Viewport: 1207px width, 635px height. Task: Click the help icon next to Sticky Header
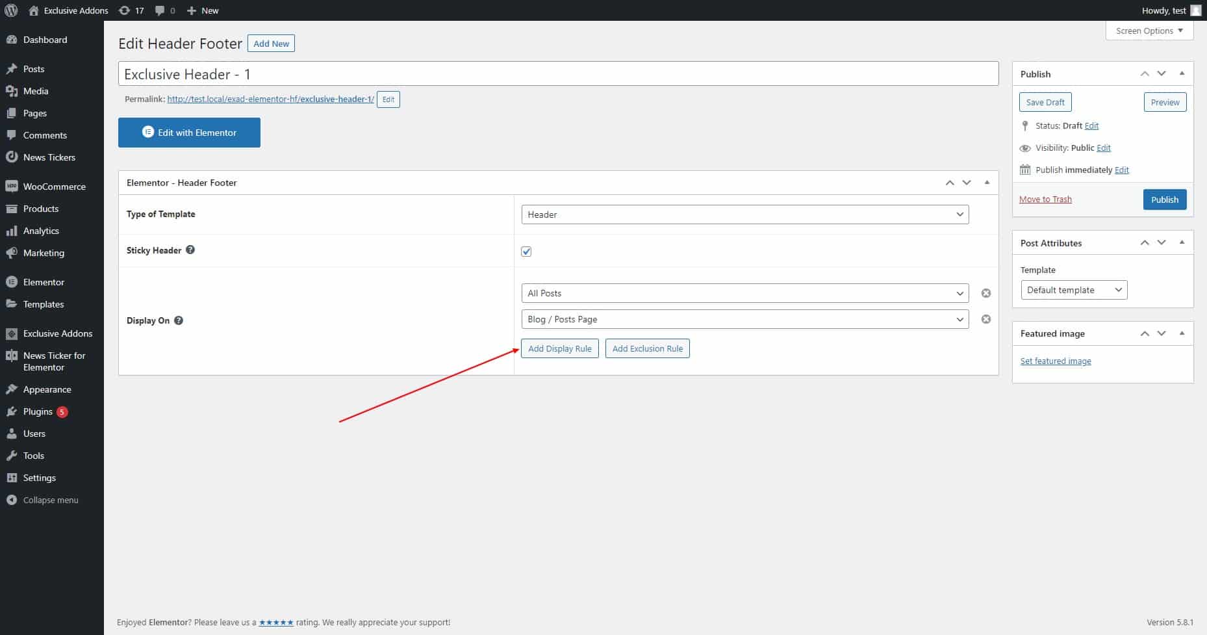point(190,250)
